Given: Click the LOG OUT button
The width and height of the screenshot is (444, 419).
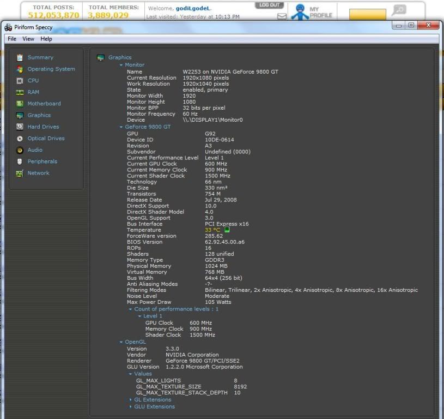Looking at the screenshot, I should pyautogui.click(x=269, y=5).
